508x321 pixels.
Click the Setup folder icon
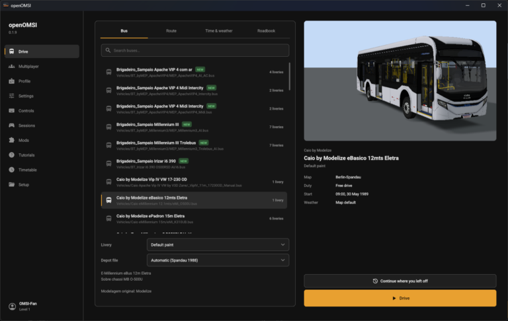12,184
